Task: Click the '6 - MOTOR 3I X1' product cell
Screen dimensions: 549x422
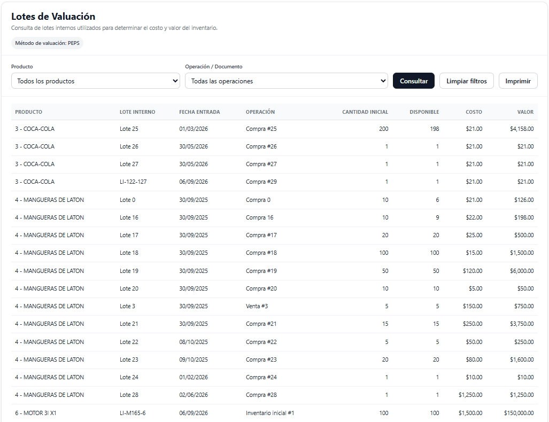Action: pos(35,413)
